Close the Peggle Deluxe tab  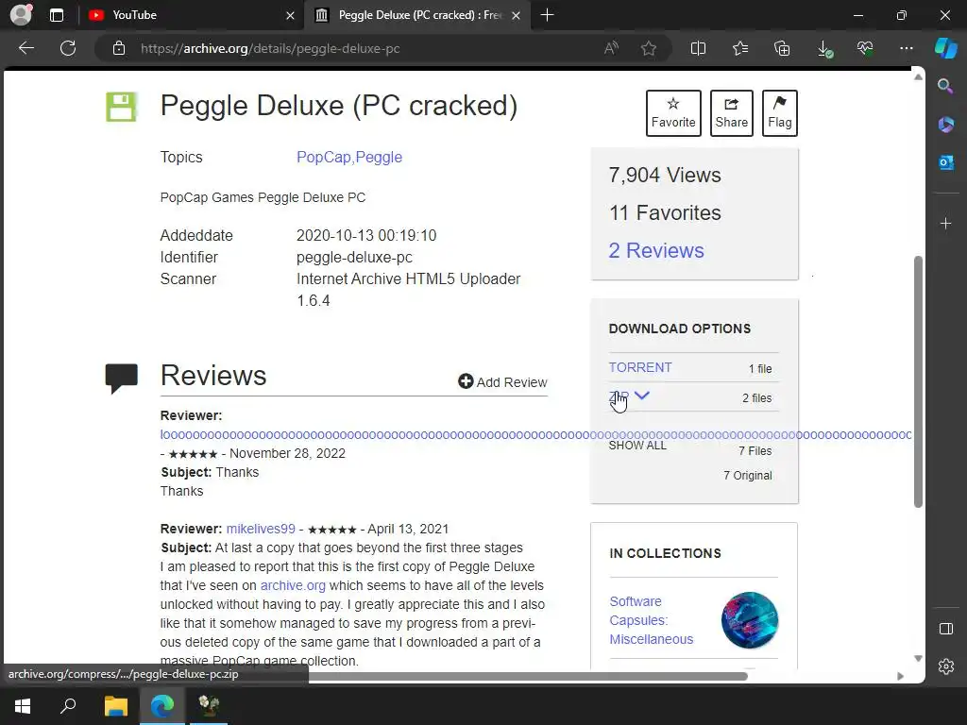click(x=517, y=15)
